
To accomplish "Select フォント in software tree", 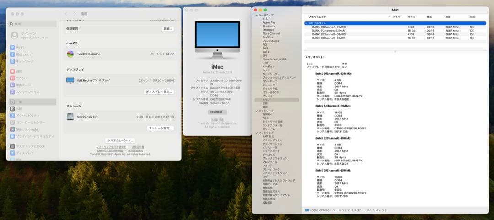I will point(268,166).
